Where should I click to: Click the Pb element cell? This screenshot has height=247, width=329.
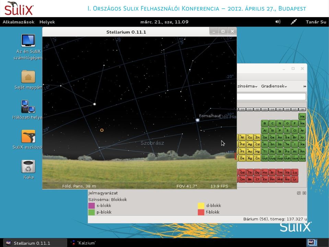pos(272,151)
